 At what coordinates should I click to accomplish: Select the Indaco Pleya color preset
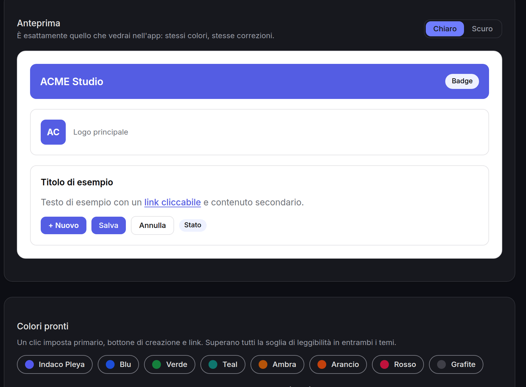[x=55, y=364]
